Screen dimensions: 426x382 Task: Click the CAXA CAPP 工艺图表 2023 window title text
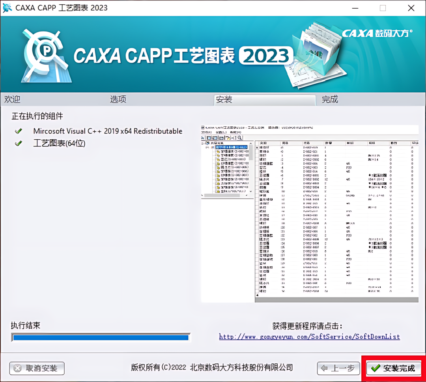tap(62, 8)
